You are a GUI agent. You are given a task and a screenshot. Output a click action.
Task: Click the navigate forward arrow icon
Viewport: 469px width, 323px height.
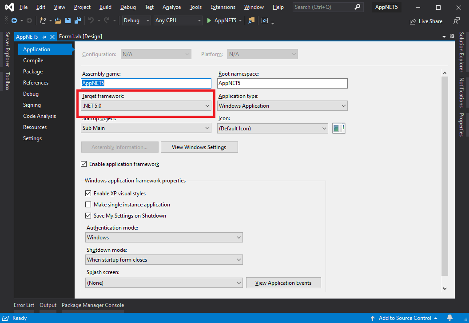point(29,20)
